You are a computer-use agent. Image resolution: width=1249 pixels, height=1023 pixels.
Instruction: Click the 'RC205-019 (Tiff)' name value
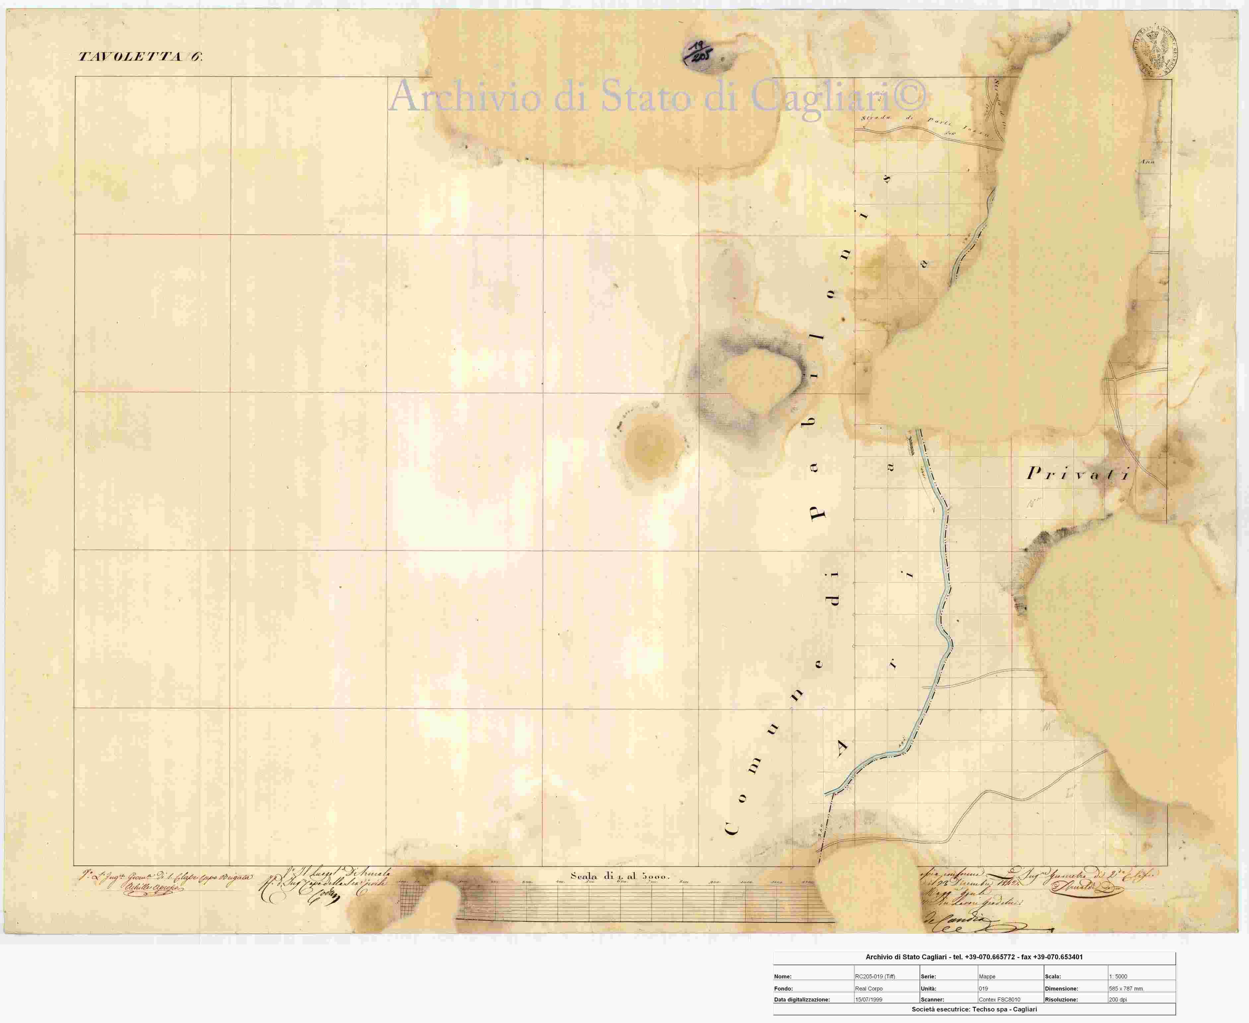coord(875,977)
